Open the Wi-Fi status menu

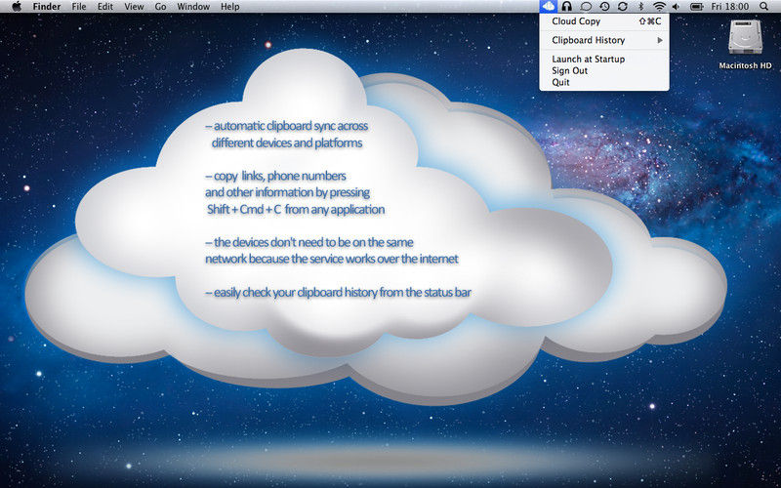[659, 7]
